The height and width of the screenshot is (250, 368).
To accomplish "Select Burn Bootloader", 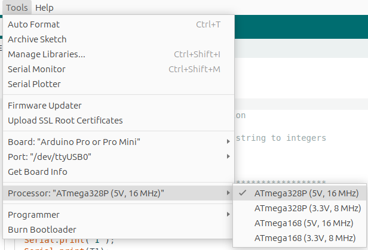I will (x=119, y=230).
